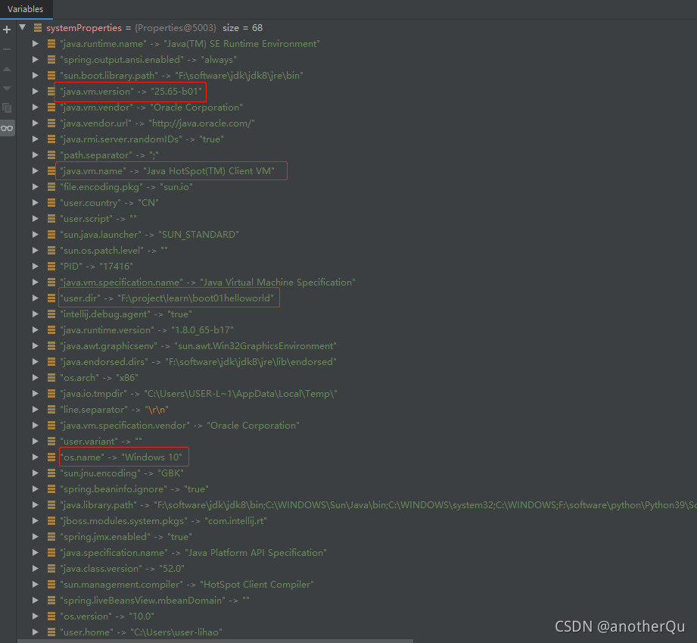Select the "java.vm.specification.vendor" row
Viewport: 697px width, 643px height.
[x=179, y=426]
